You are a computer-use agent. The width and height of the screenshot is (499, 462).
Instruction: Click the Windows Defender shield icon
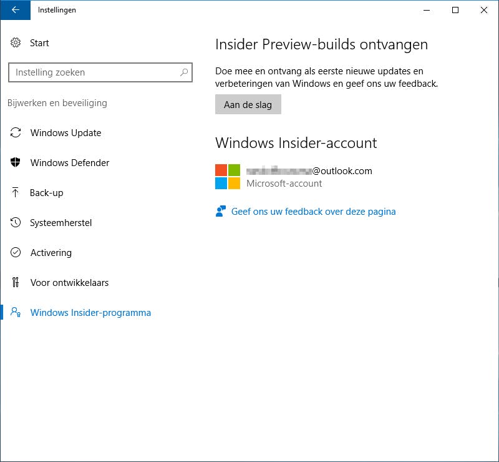pos(16,163)
